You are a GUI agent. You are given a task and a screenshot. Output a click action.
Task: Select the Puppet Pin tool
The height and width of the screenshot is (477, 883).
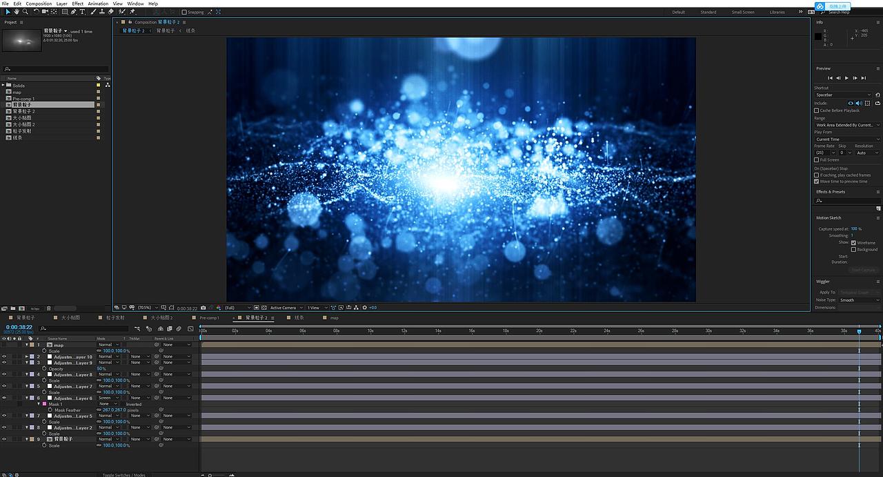[132, 12]
